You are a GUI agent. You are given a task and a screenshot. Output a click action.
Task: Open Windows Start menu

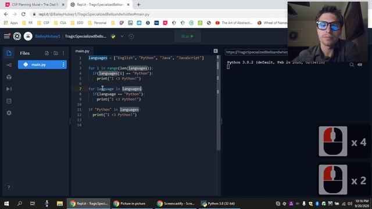tap(6, 204)
